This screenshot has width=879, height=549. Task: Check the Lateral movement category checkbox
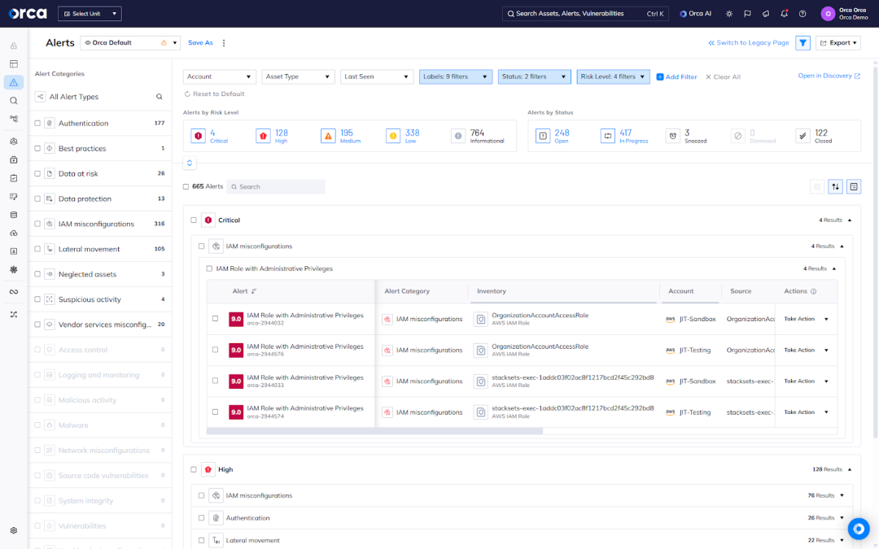(37, 249)
